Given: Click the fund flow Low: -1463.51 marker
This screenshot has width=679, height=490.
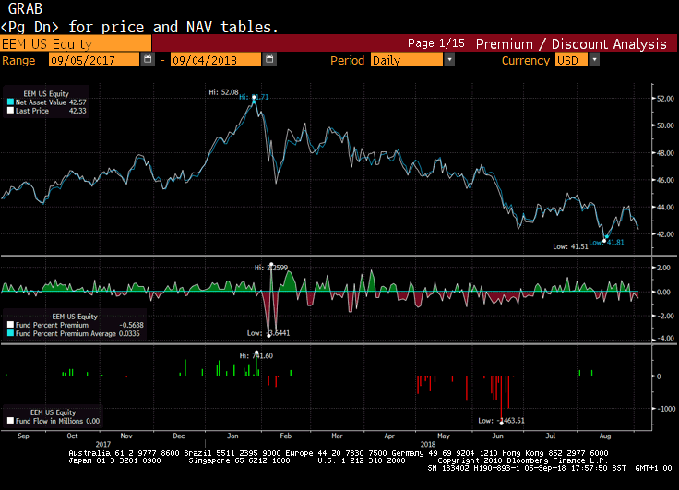Looking at the screenshot, I should point(501,420).
